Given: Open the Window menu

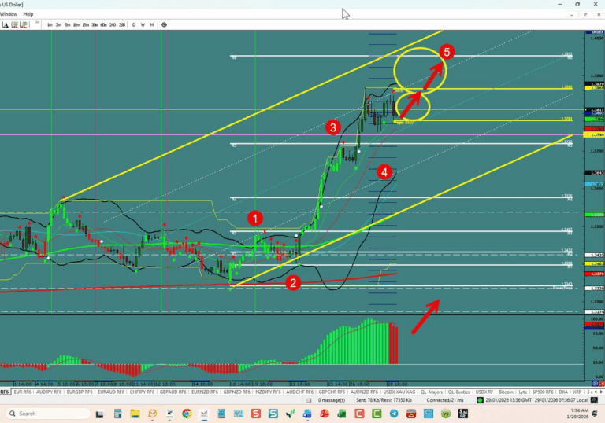Looking at the screenshot, I should [9, 14].
